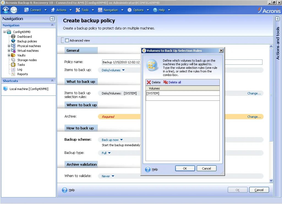282x204 pixels.
Task: Click the Delete all link text
Action: click(175, 82)
